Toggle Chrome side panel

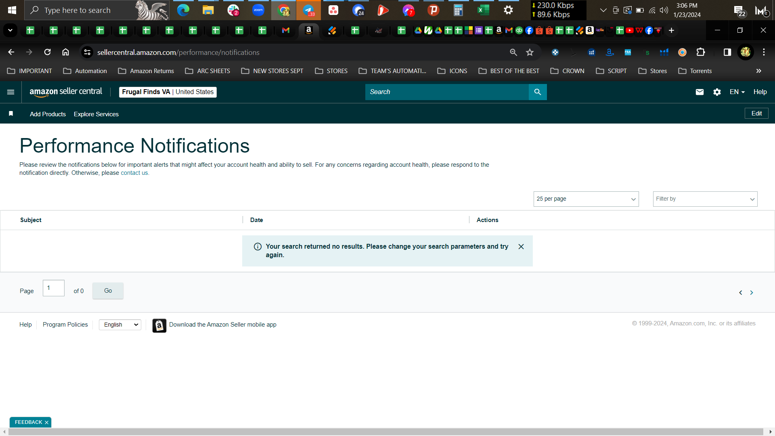[727, 52]
